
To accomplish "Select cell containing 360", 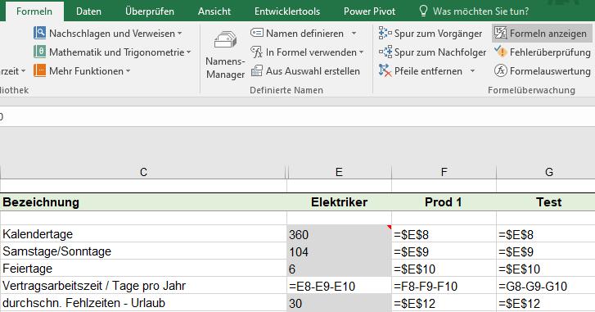I will tap(340, 234).
